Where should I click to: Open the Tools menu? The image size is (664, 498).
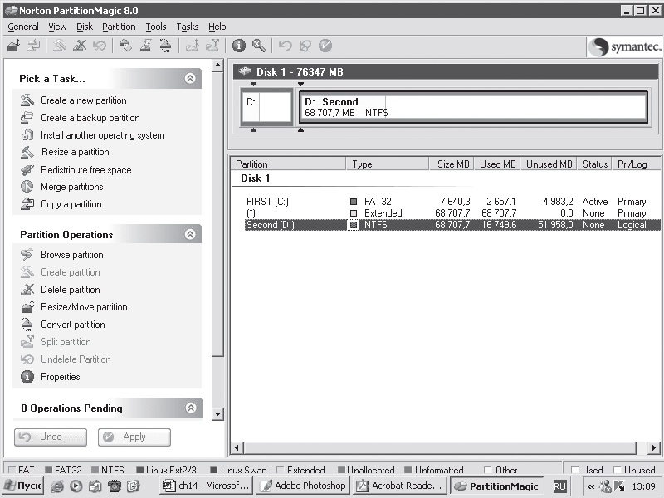(x=156, y=27)
